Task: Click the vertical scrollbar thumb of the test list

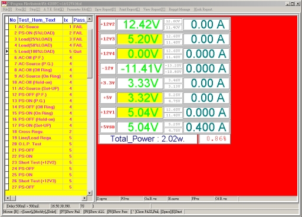Action: pos(90,54)
